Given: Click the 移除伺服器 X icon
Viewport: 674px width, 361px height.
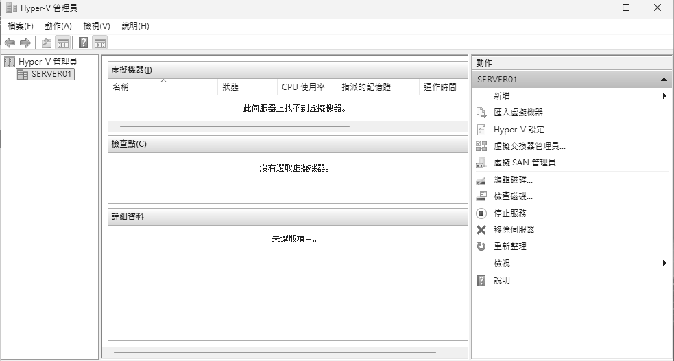Looking at the screenshot, I should (x=481, y=230).
